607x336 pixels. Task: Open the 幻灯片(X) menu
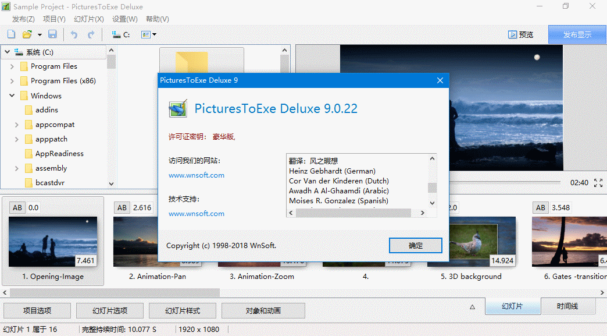pyautogui.click(x=88, y=19)
